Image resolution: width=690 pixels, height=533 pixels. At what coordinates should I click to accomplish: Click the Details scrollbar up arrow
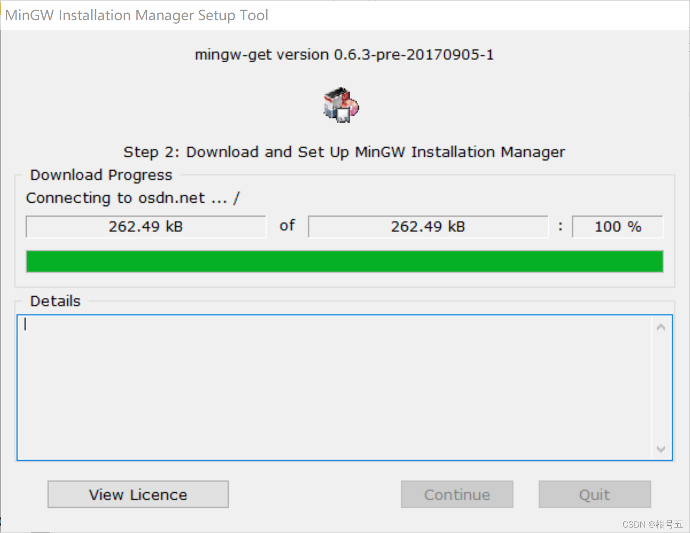click(661, 327)
